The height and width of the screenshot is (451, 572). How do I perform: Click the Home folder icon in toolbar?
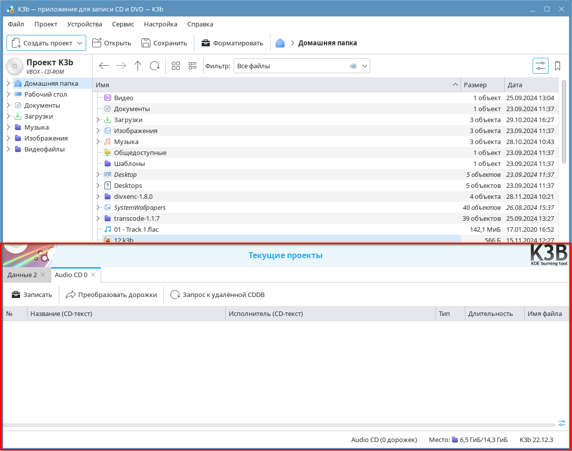(280, 43)
